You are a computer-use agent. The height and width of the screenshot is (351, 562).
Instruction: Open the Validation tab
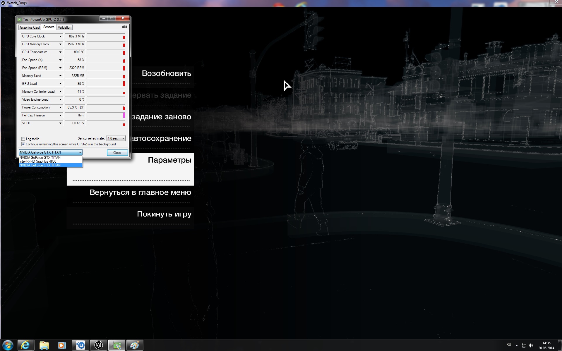point(64,27)
